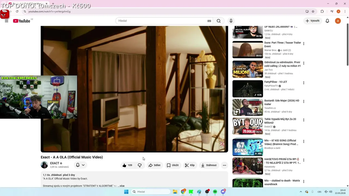
Task: Open a new Chrome tab with plus
Action: point(53,4)
